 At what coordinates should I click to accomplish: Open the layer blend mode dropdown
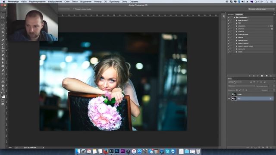(x=241, y=86)
